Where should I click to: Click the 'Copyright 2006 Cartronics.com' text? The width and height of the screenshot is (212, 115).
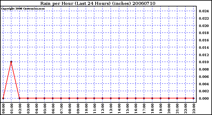point(23,9)
